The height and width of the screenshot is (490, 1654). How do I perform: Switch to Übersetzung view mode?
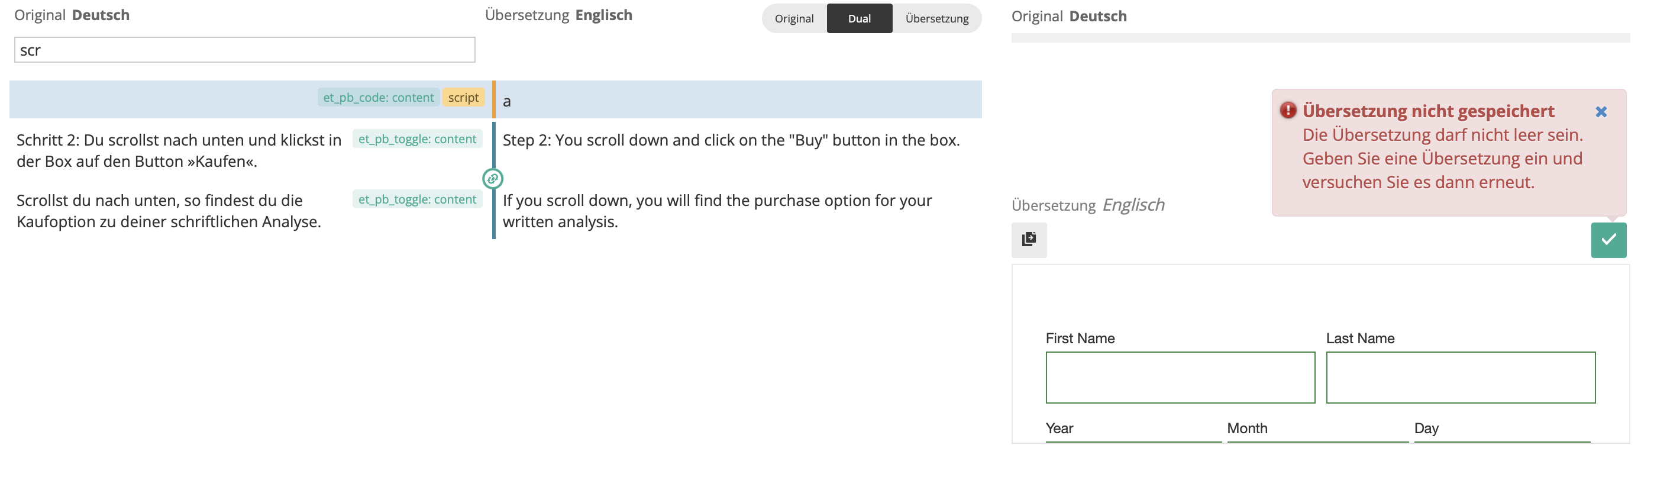tap(937, 18)
